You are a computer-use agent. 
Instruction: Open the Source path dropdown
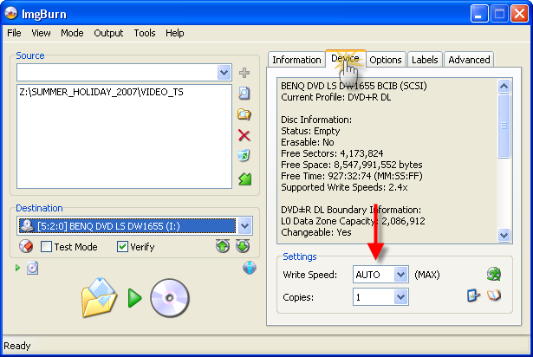pos(224,73)
